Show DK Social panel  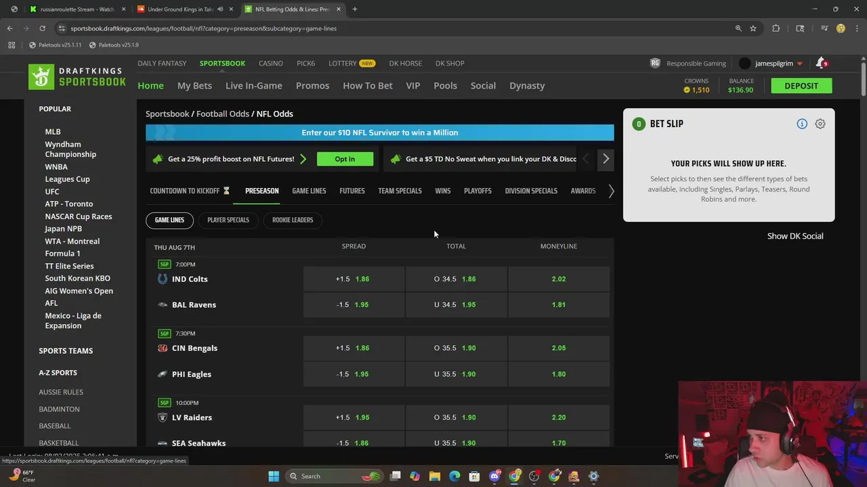pos(795,236)
